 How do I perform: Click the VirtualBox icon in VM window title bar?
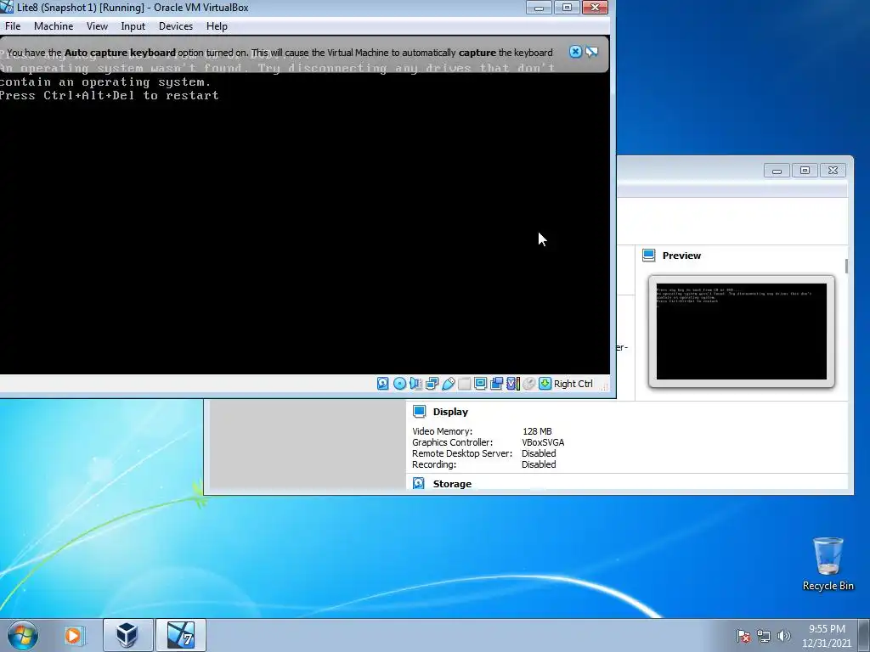click(7, 7)
